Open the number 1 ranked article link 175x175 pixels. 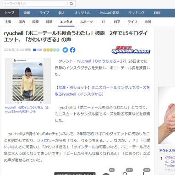170,161
